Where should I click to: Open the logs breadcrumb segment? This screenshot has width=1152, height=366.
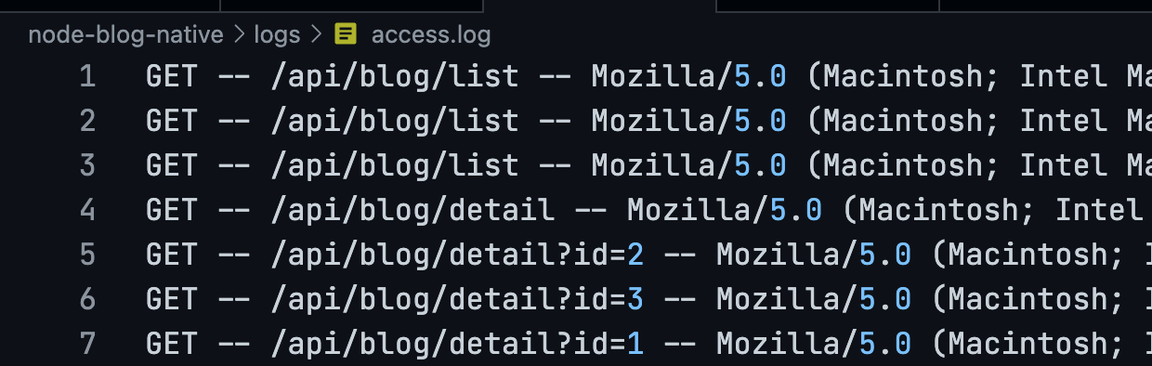(278, 36)
